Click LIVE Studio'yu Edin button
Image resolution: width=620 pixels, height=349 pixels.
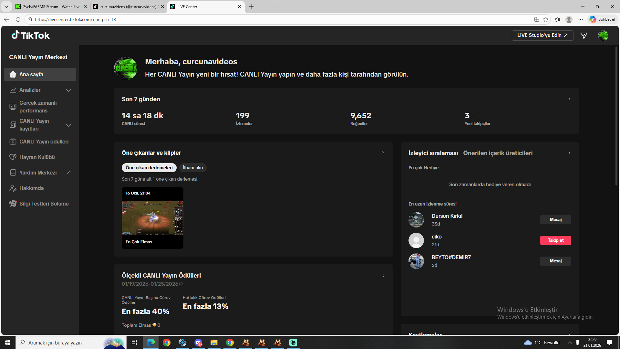click(542, 36)
